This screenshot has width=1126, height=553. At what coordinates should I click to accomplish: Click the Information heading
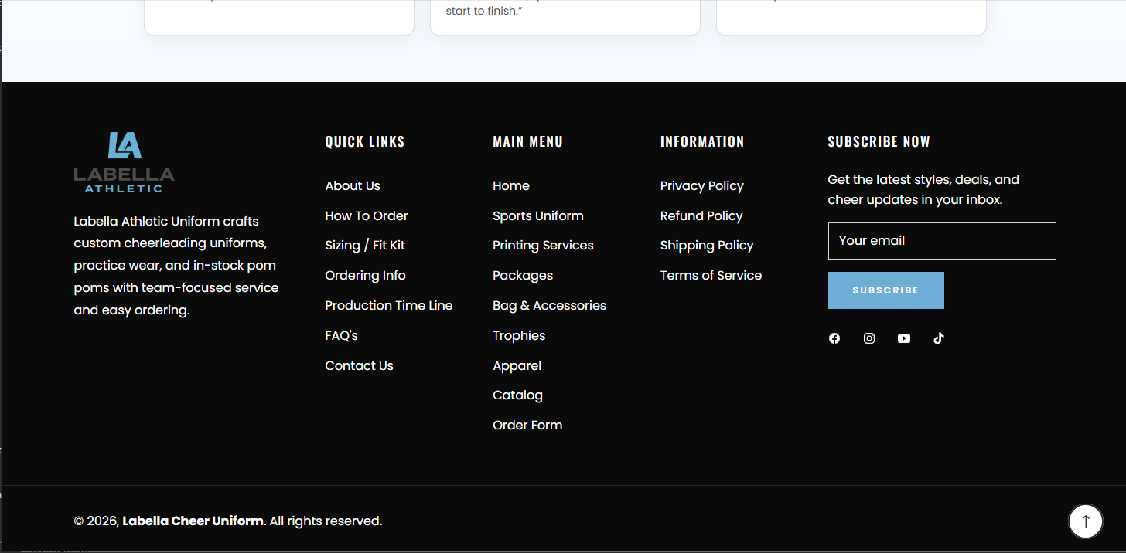[702, 141]
